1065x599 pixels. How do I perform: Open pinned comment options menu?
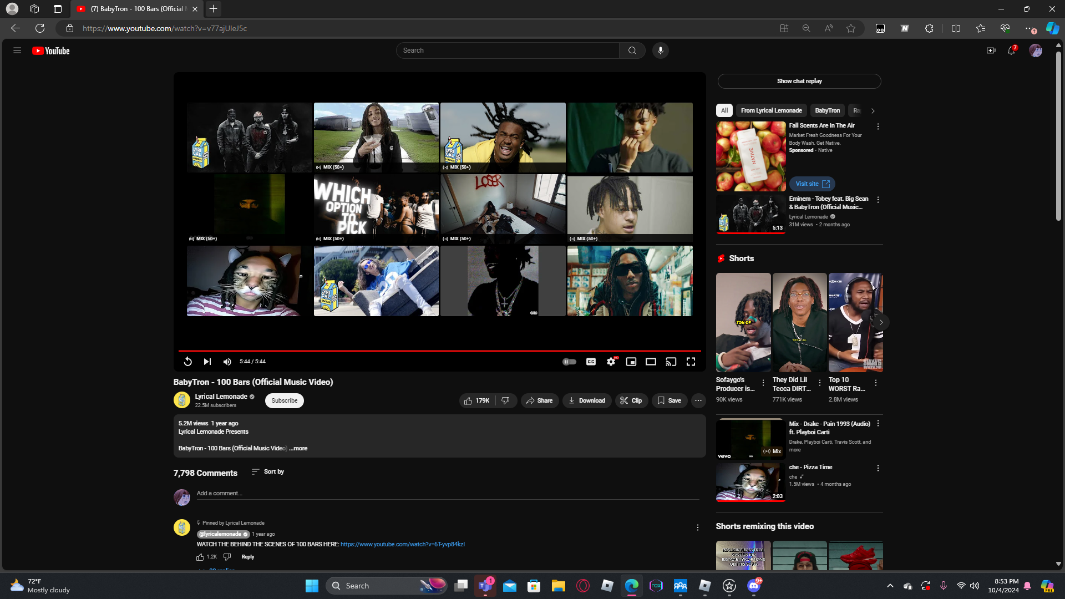(698, 527)
